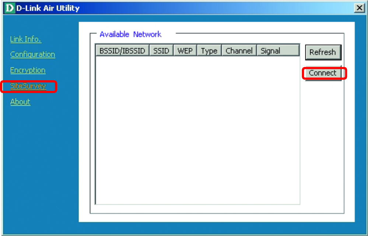Go to the Configuration section

pos(33,54)
